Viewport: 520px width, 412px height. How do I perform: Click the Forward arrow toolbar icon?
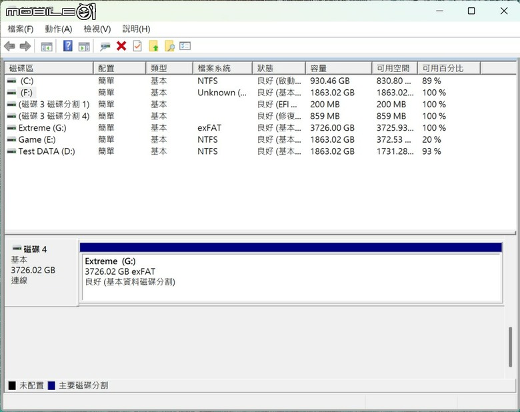pyautogui.click(x=25, y=46)
